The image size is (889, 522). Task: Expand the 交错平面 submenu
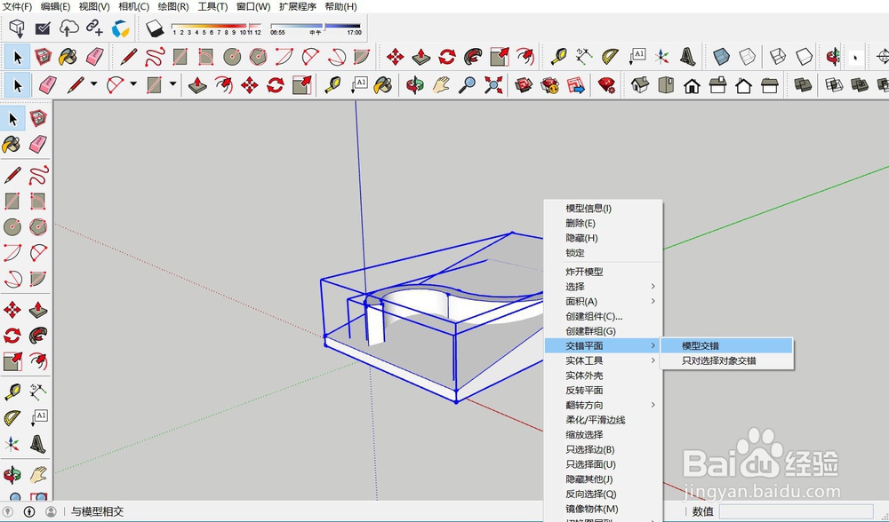tap(604, 346)
